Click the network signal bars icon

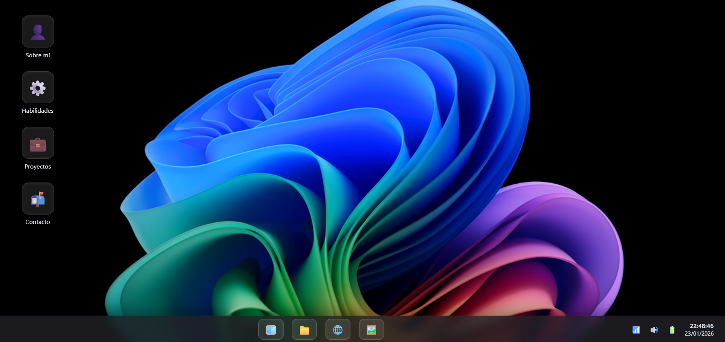coord(636,330)
